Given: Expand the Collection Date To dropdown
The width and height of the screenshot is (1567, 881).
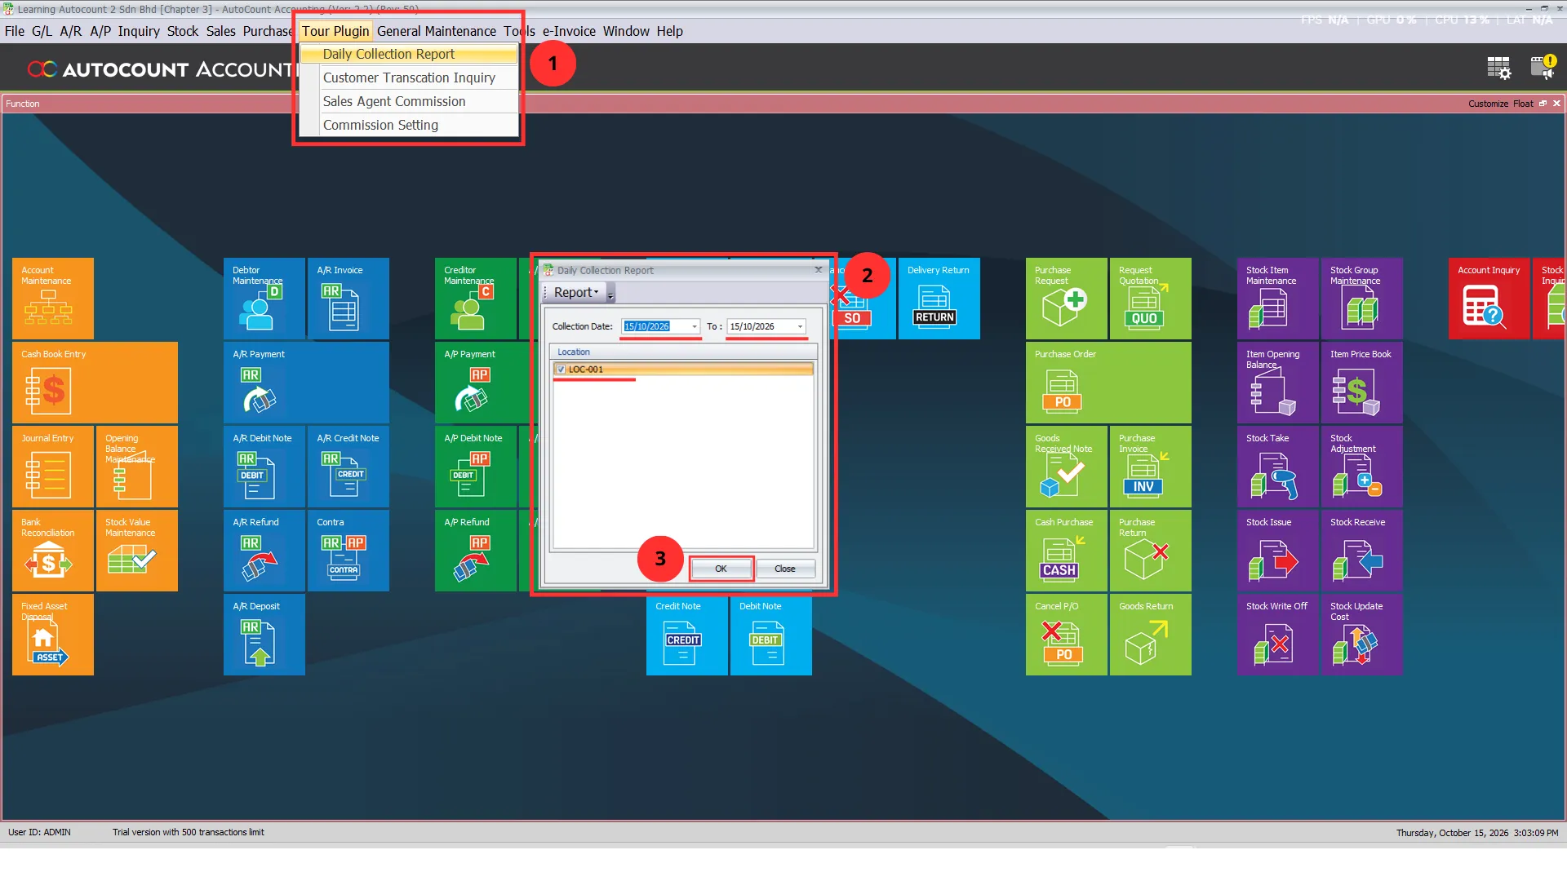Looking at the screenshot, I should point(800,326).
